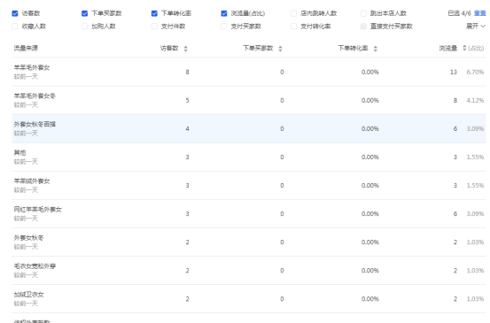Uncheck the 下单转化率 checkbox

coord(154,13)
